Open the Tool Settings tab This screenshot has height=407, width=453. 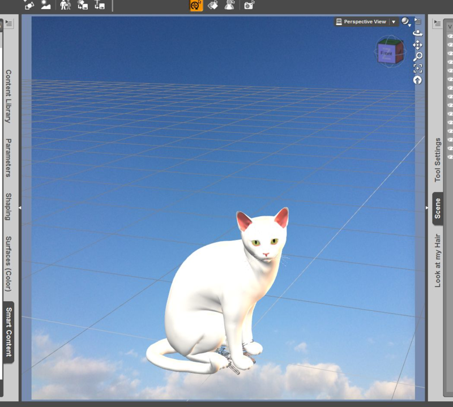(x=438, y=160)
